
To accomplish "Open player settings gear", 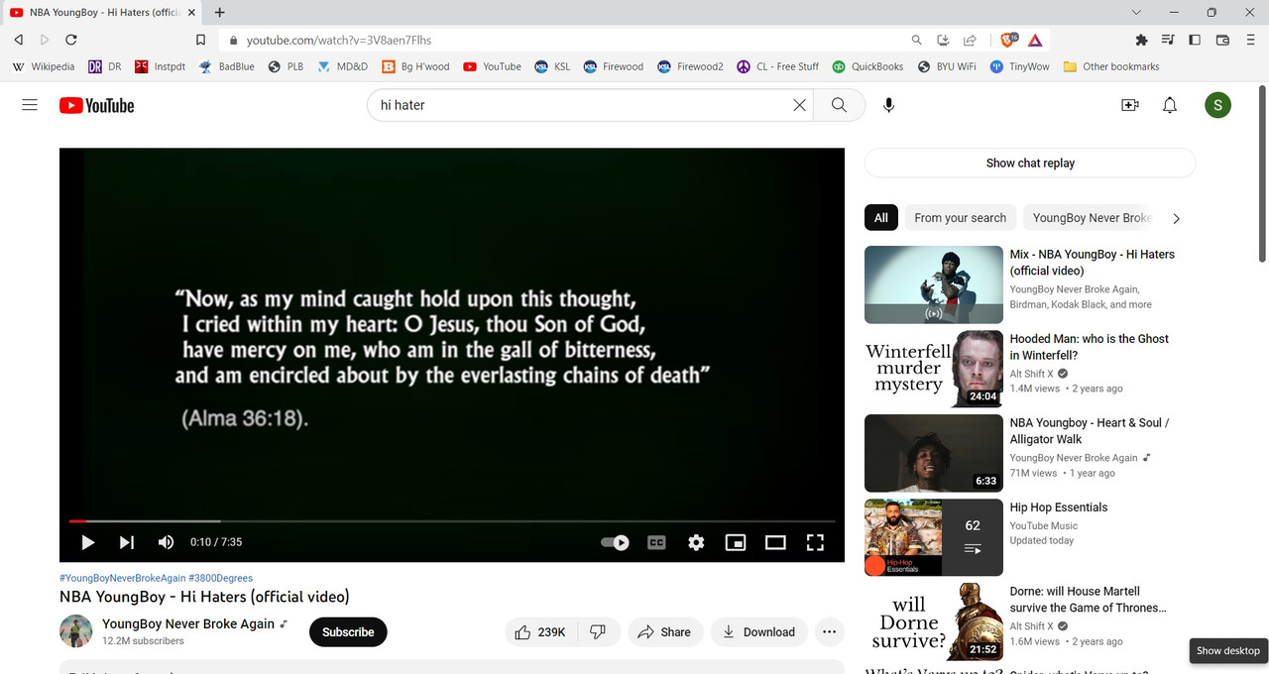I will 696,542.
